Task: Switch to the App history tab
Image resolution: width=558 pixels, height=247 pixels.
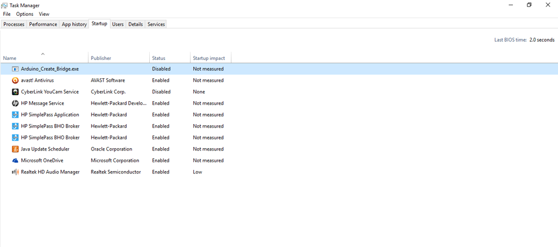Action: [74, 24]
